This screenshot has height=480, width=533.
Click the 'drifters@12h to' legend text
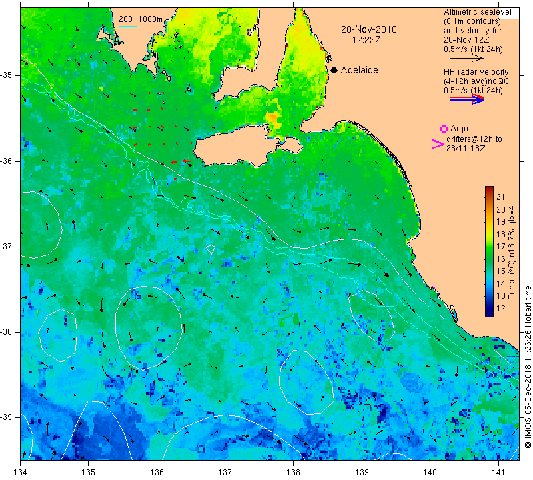[x=474, y=139]
